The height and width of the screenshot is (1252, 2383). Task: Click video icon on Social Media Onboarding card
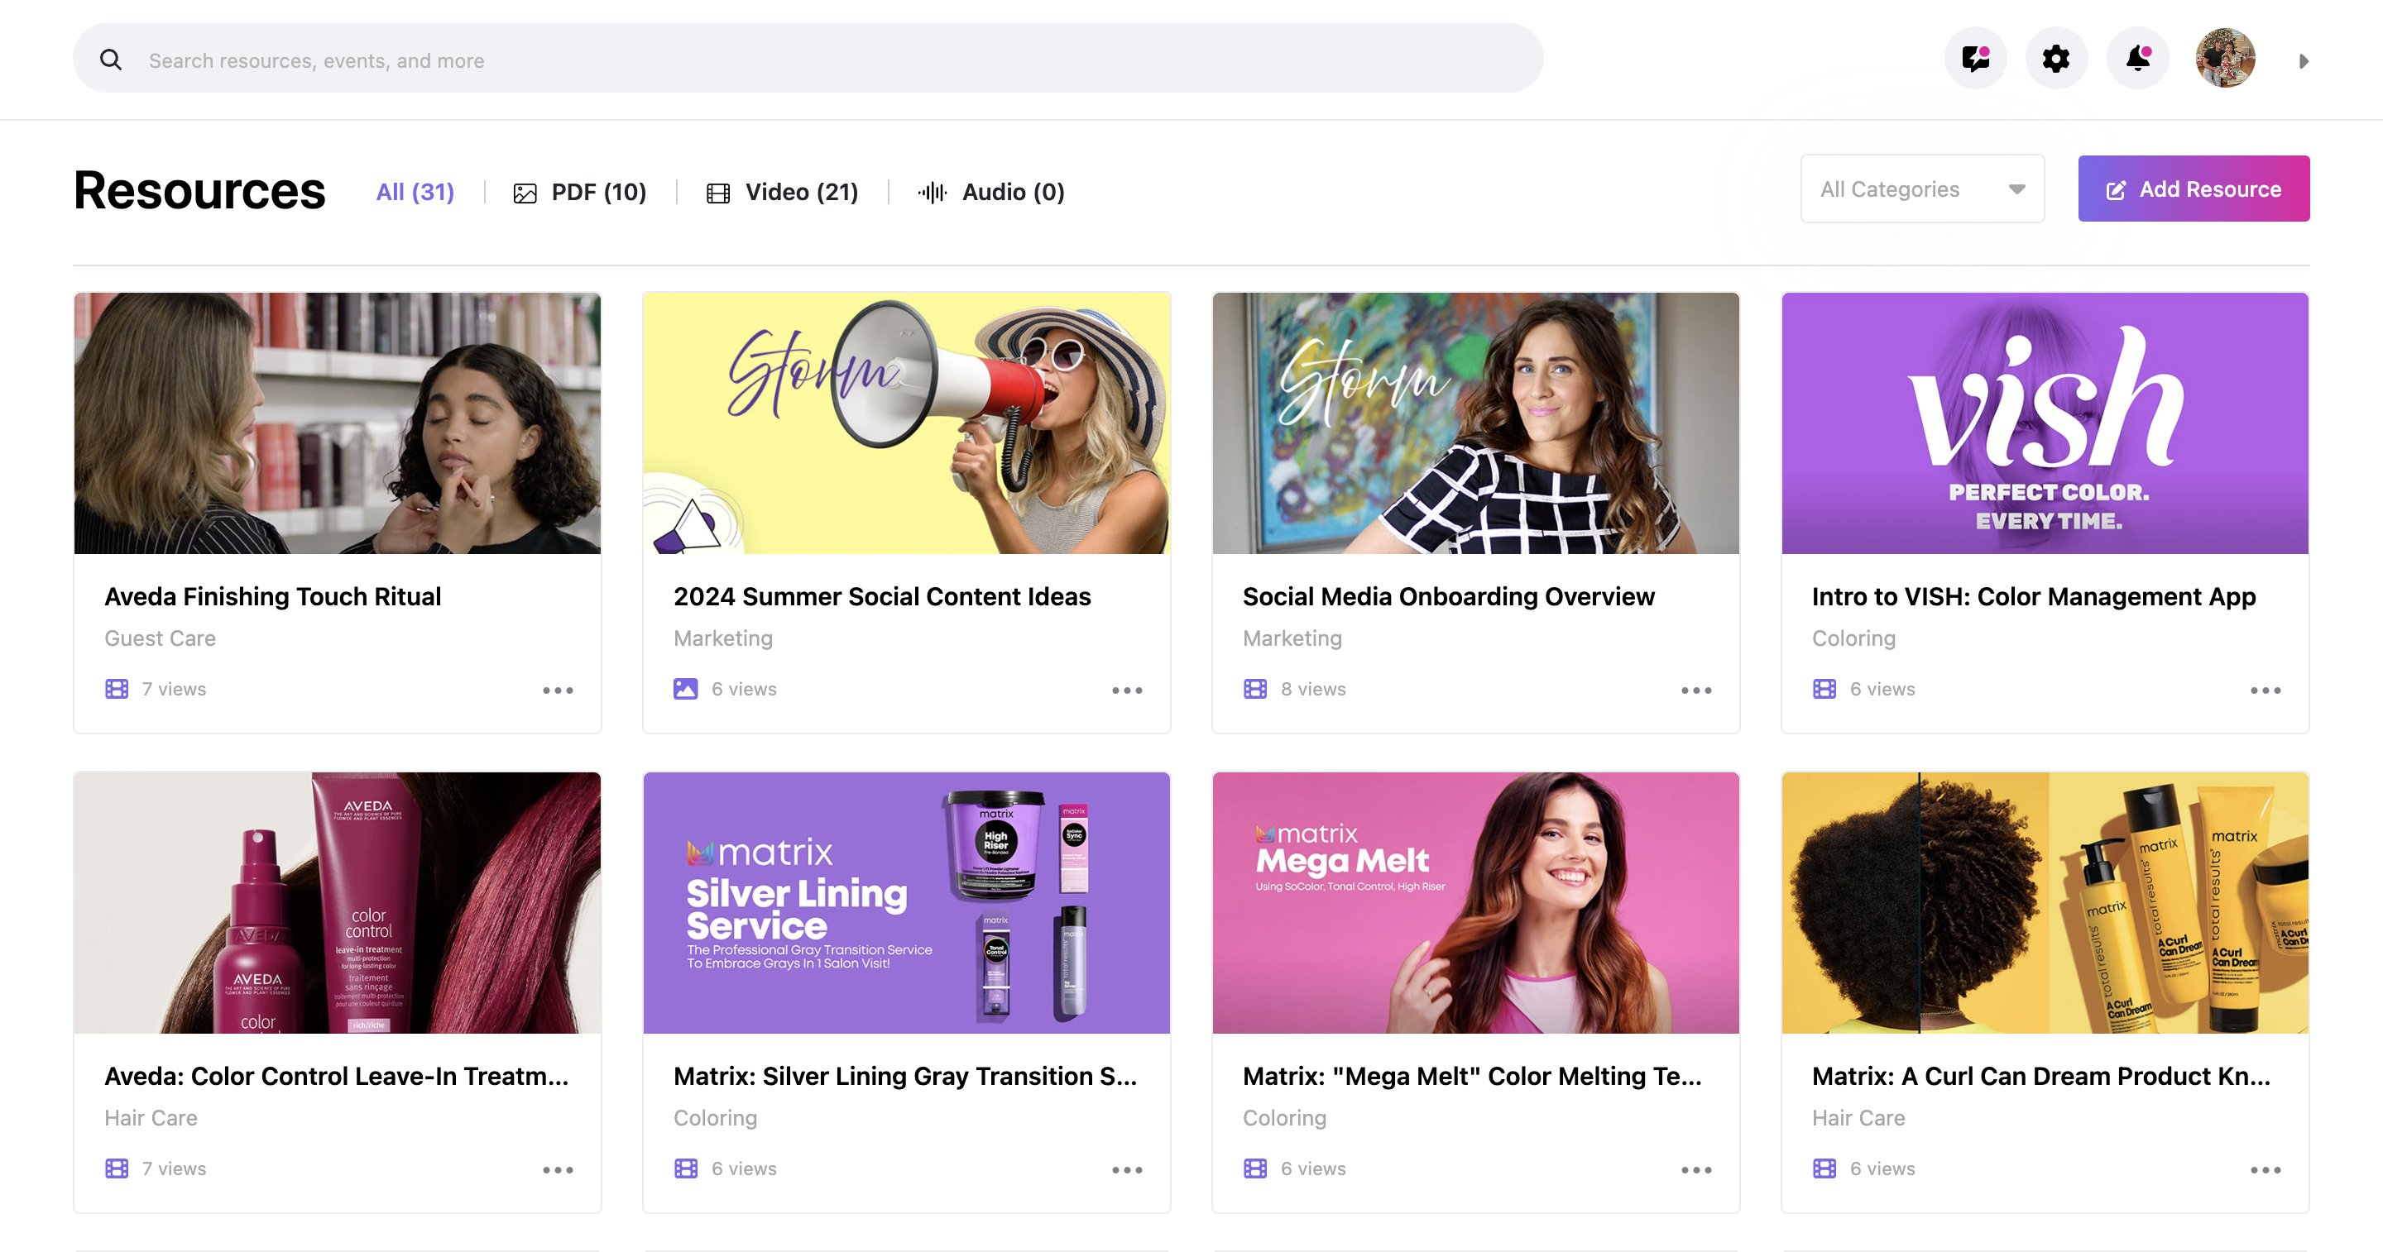(x=1255, y=689)
